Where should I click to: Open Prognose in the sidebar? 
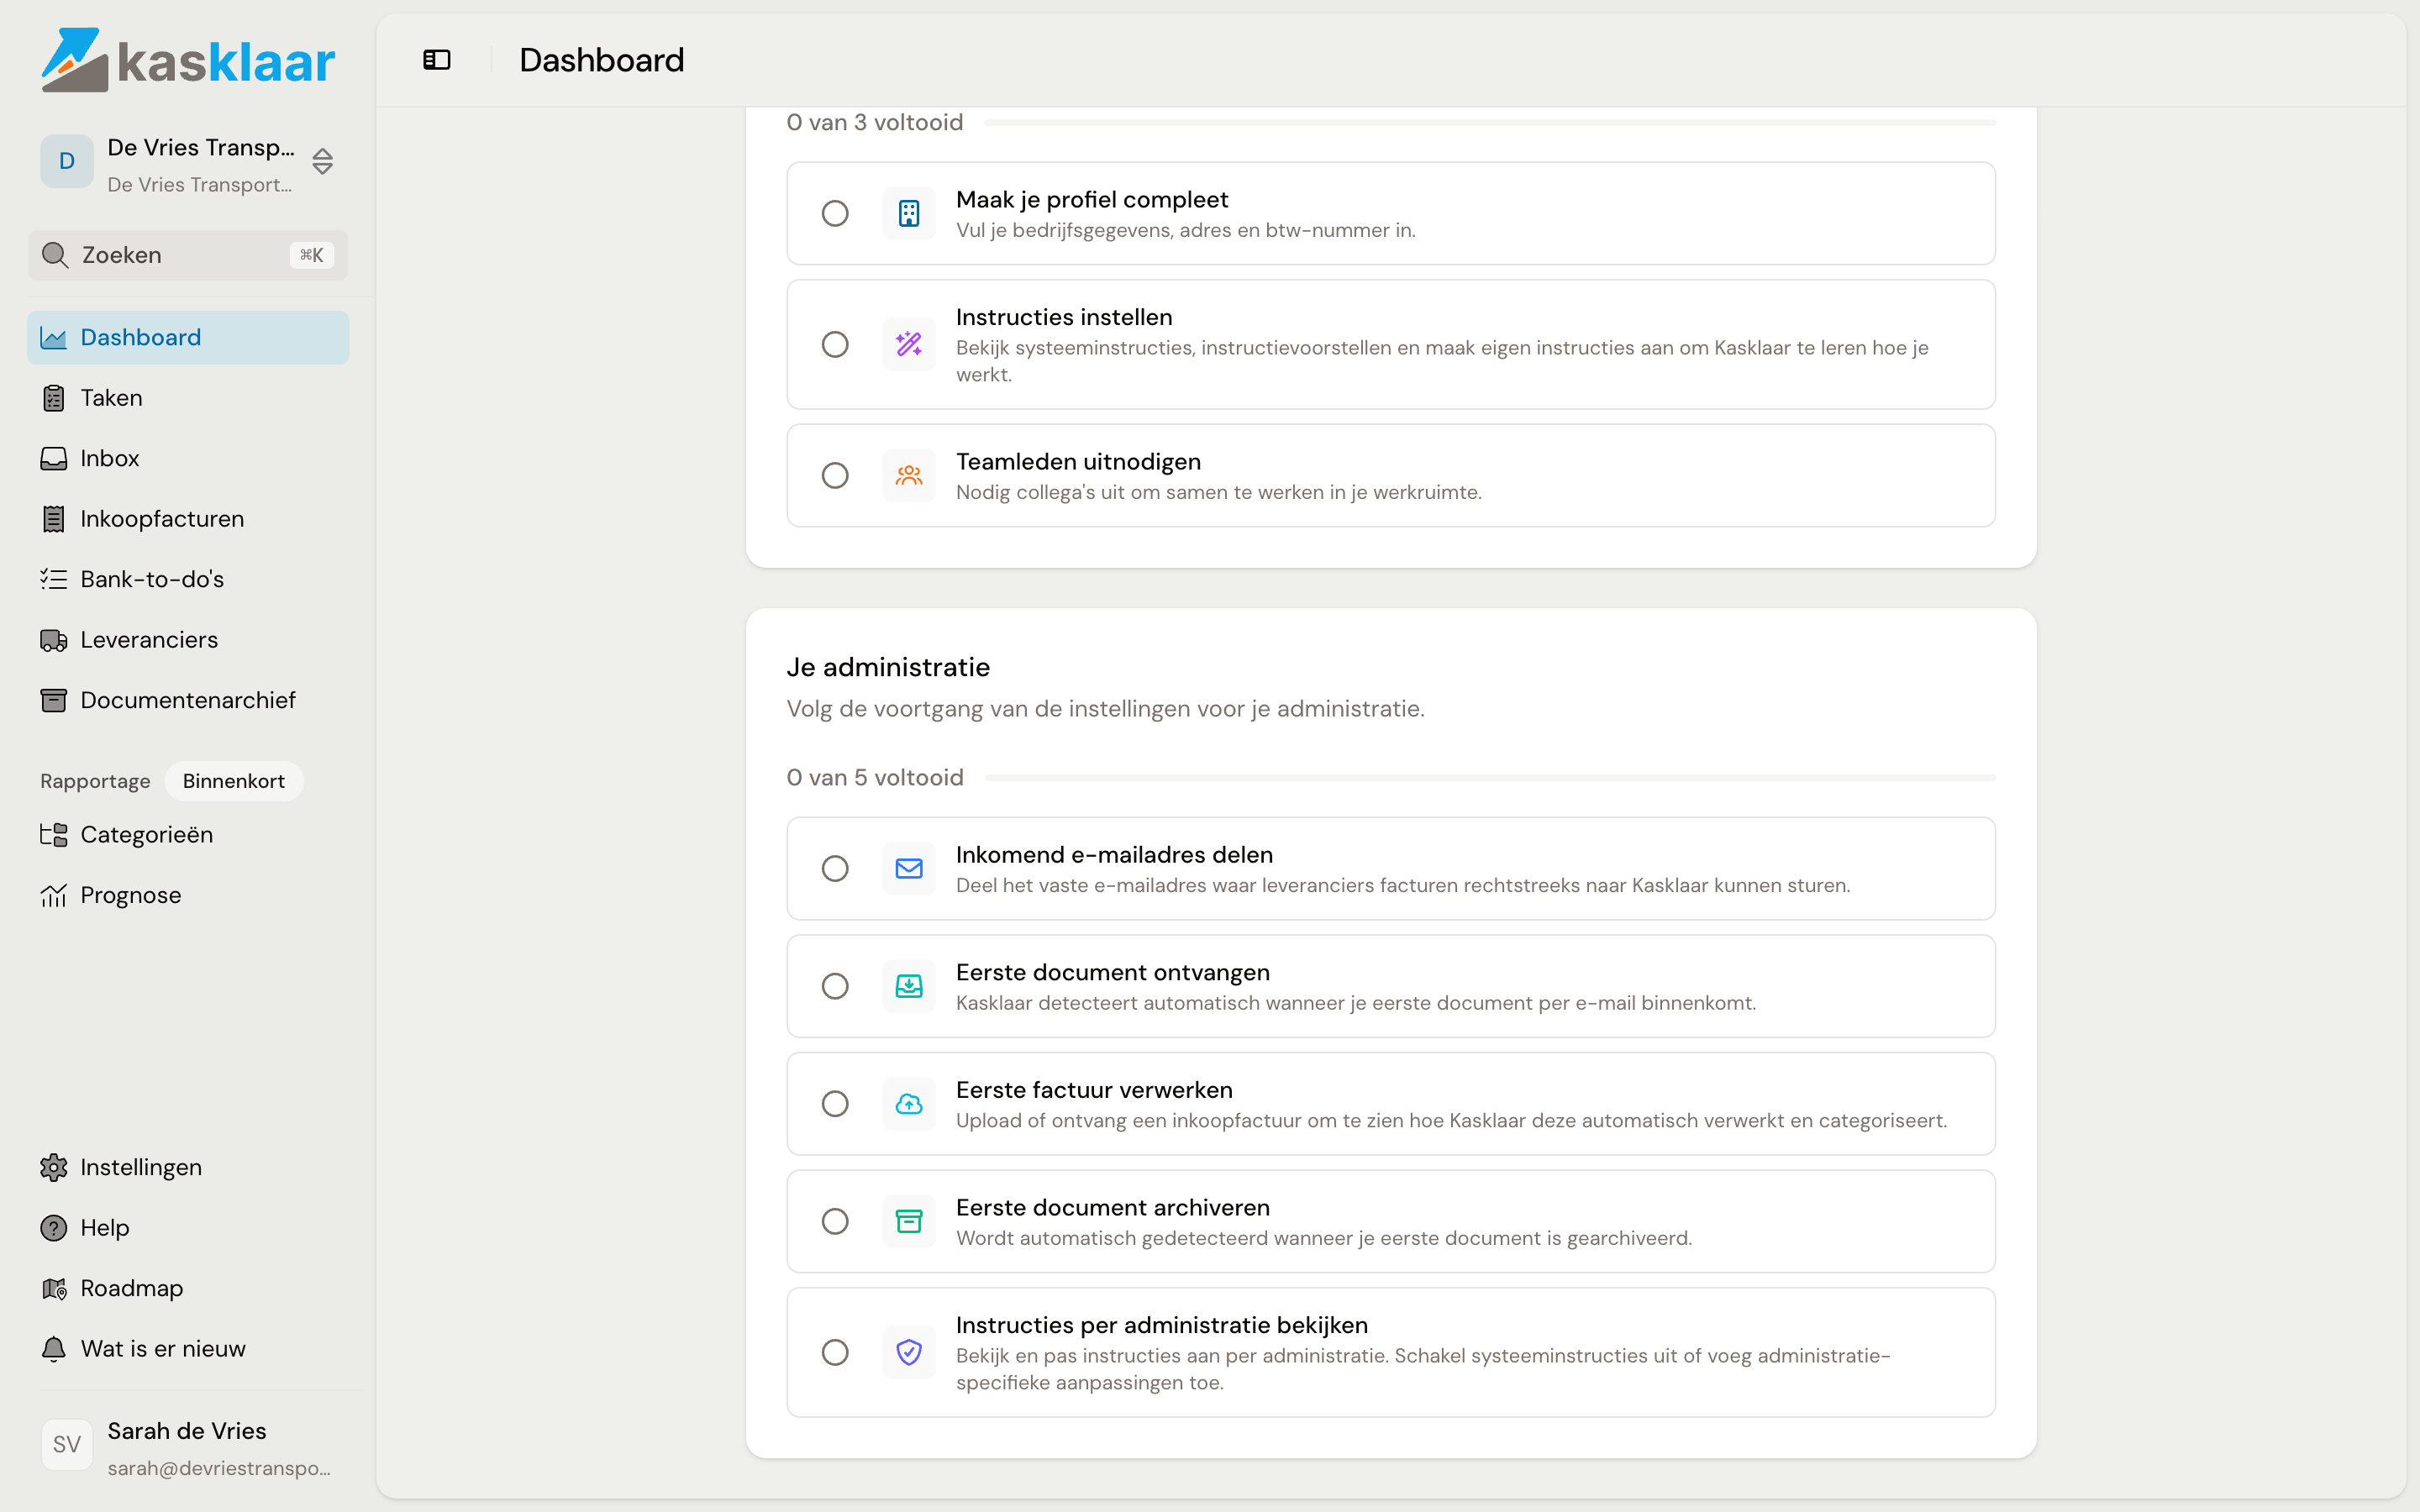coord(188,895)
